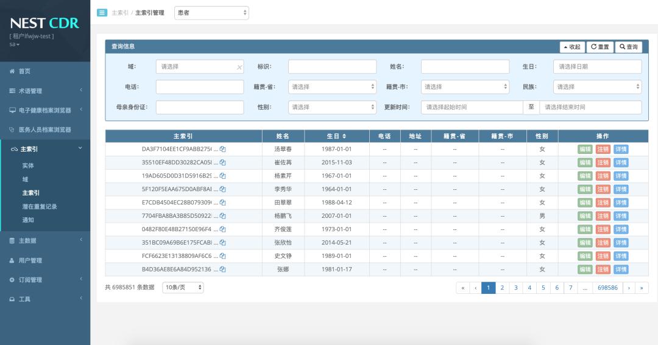The height and width of the screenshot is (345, 658).
Task: Jump to last page 698586
Action: (x=607, y=288)
